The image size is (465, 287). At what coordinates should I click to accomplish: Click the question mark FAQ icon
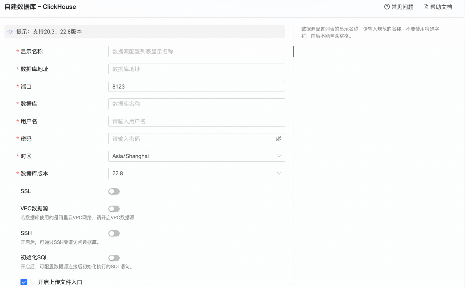(x=387, y=7)
